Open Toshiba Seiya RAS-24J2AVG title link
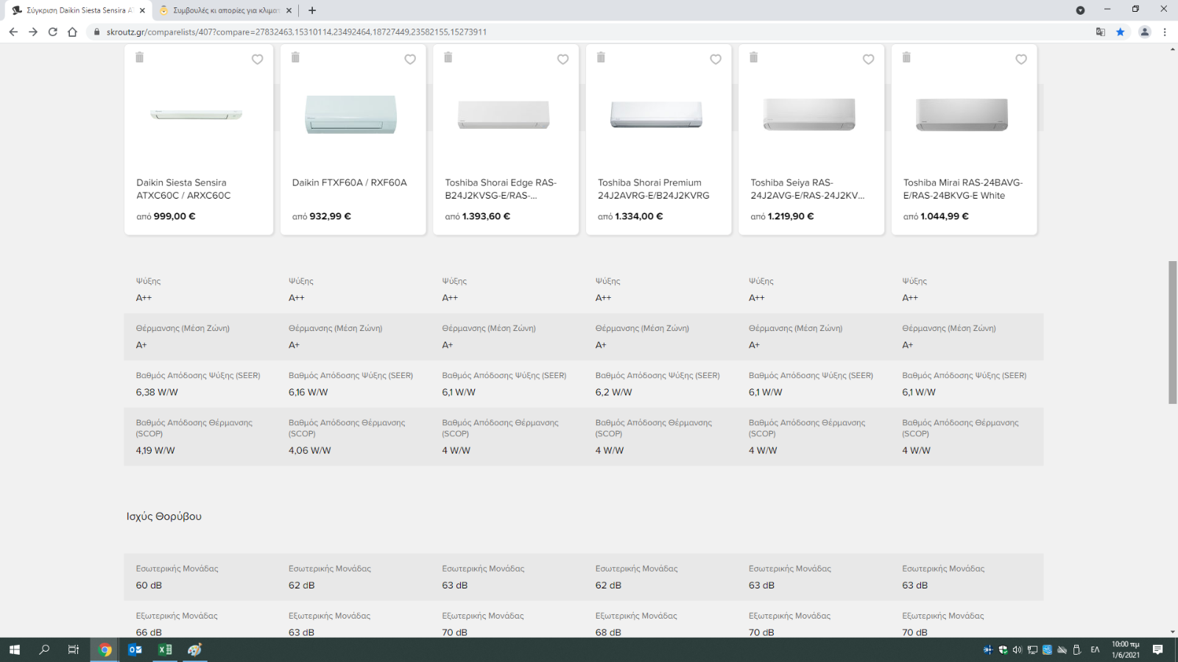The width and height of the screenshot is (1178, 662). point(808,189)
